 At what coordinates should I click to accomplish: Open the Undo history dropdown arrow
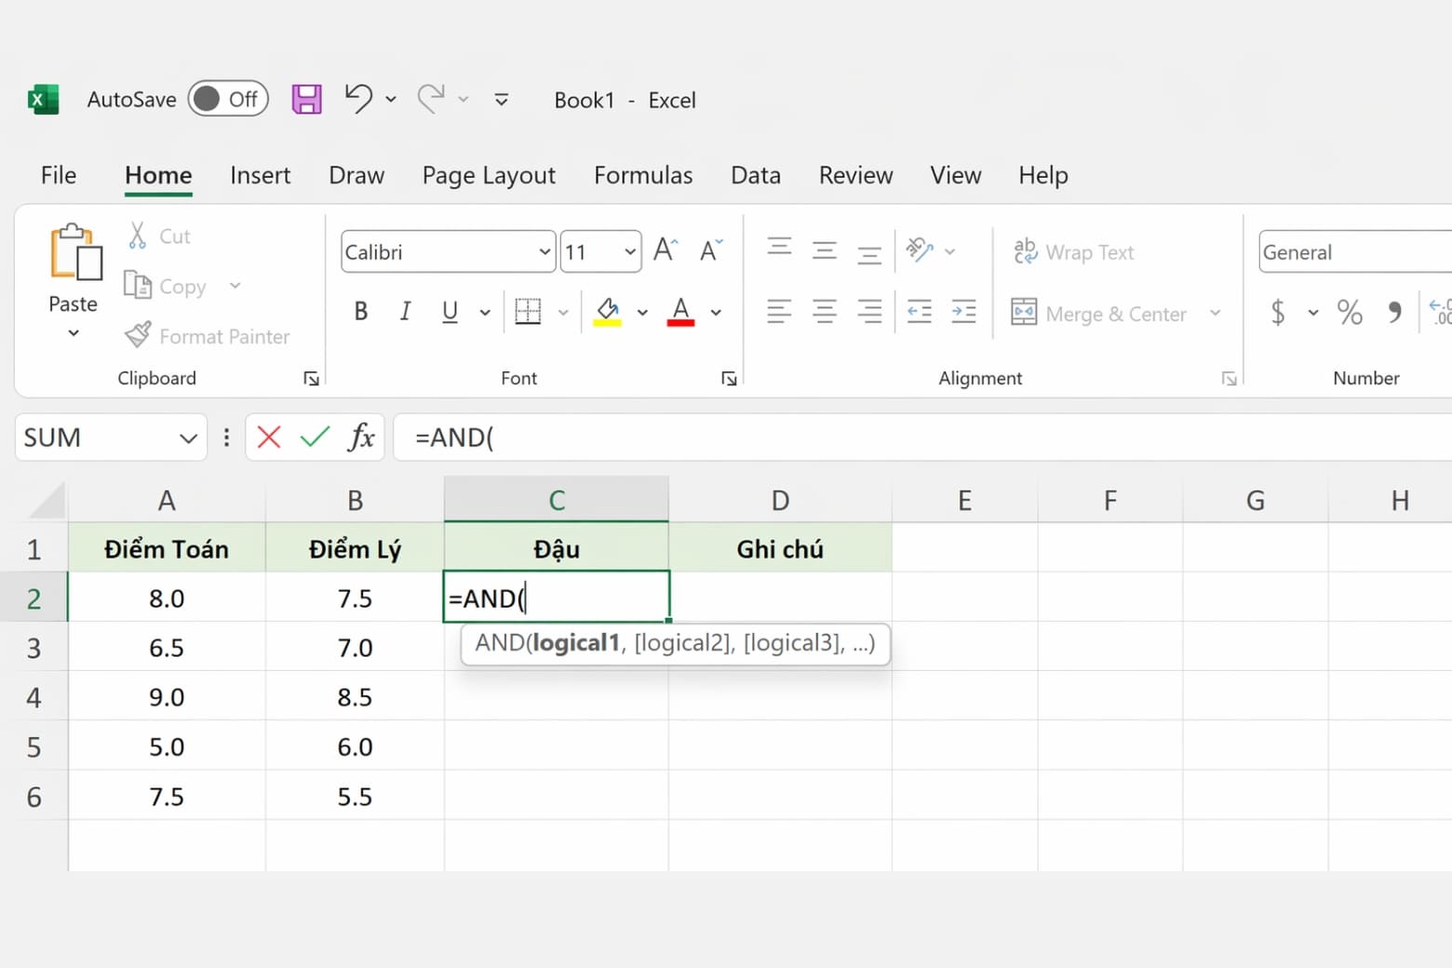click(391, 100)
